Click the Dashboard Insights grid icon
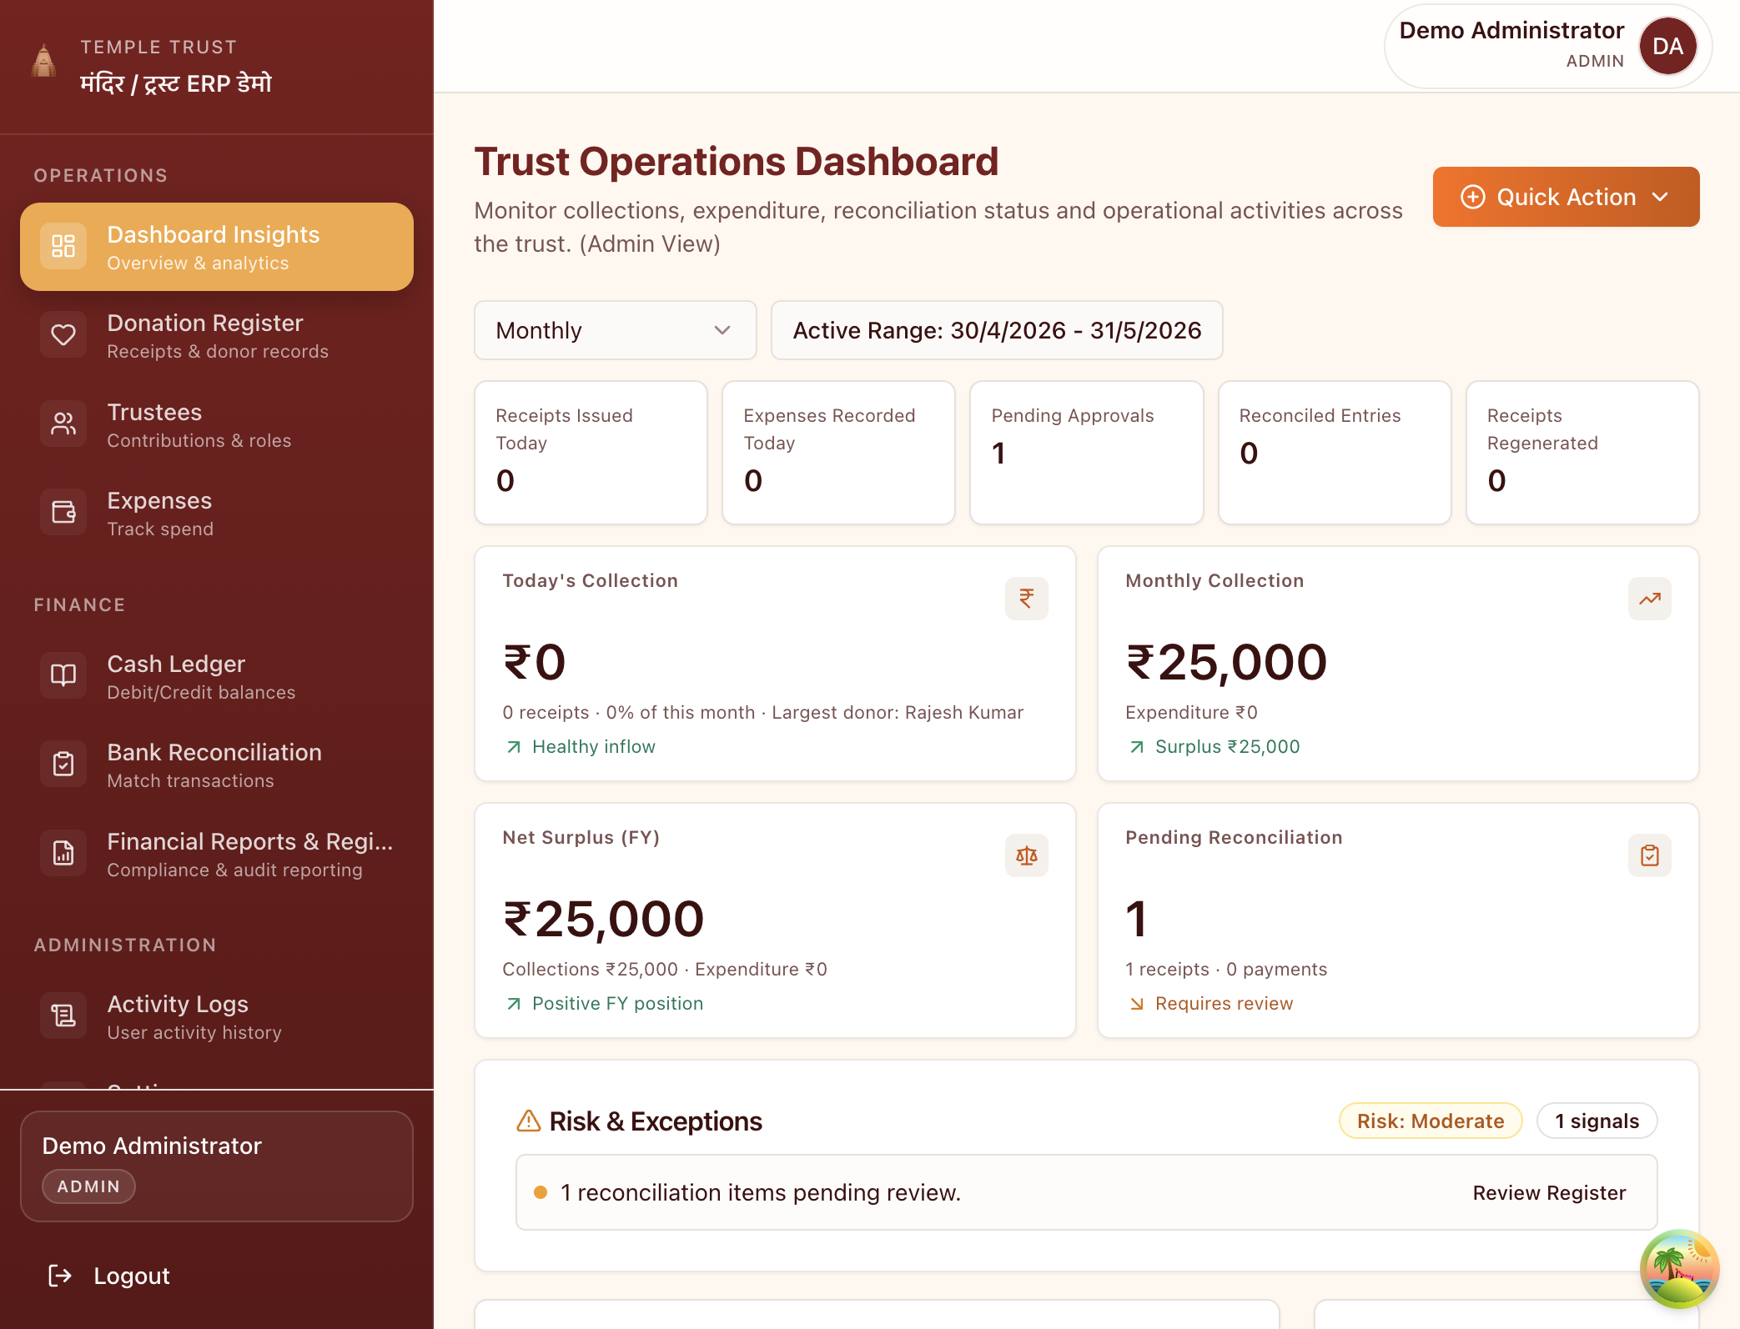 tap(63, 246)
